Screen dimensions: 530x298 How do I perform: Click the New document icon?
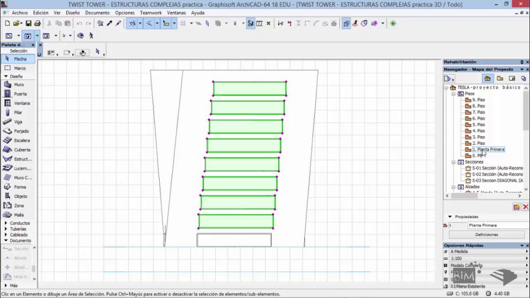(7, 23)
